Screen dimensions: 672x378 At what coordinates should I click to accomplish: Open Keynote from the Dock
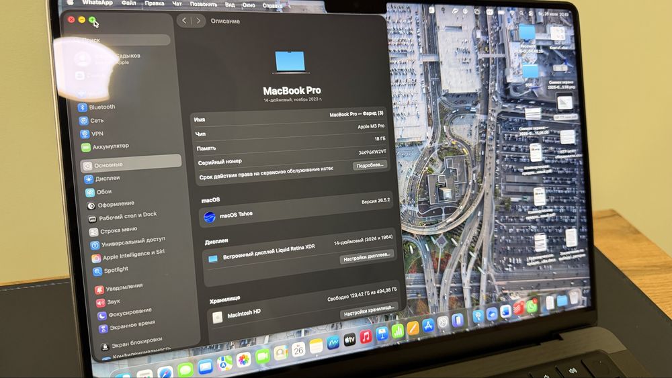[382, 334]
